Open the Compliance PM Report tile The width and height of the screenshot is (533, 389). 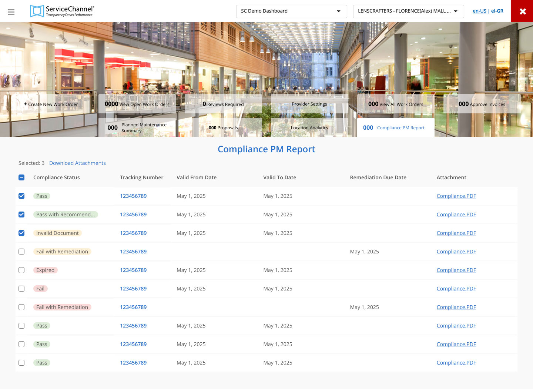click(x=395, y=127)
